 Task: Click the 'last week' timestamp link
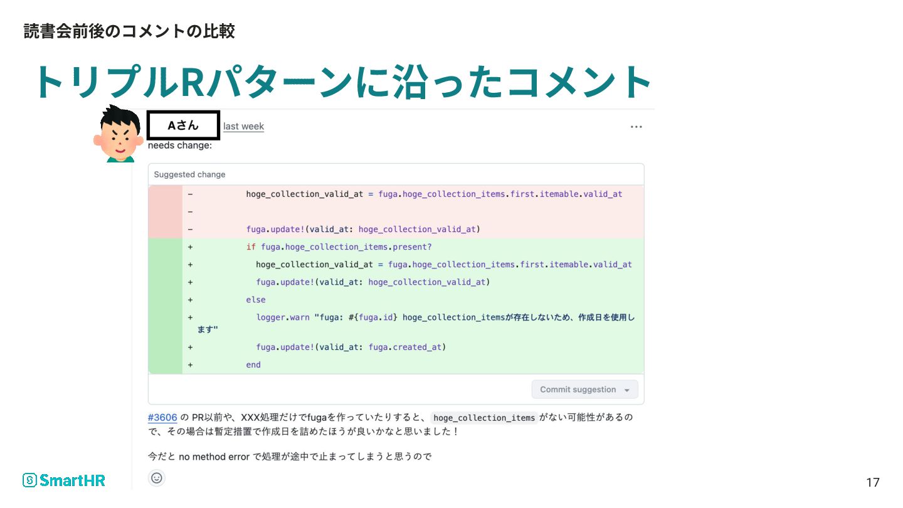[243, 126]
